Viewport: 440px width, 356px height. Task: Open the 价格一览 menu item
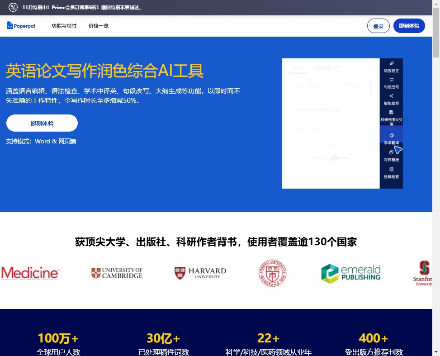tap(99, 26)
